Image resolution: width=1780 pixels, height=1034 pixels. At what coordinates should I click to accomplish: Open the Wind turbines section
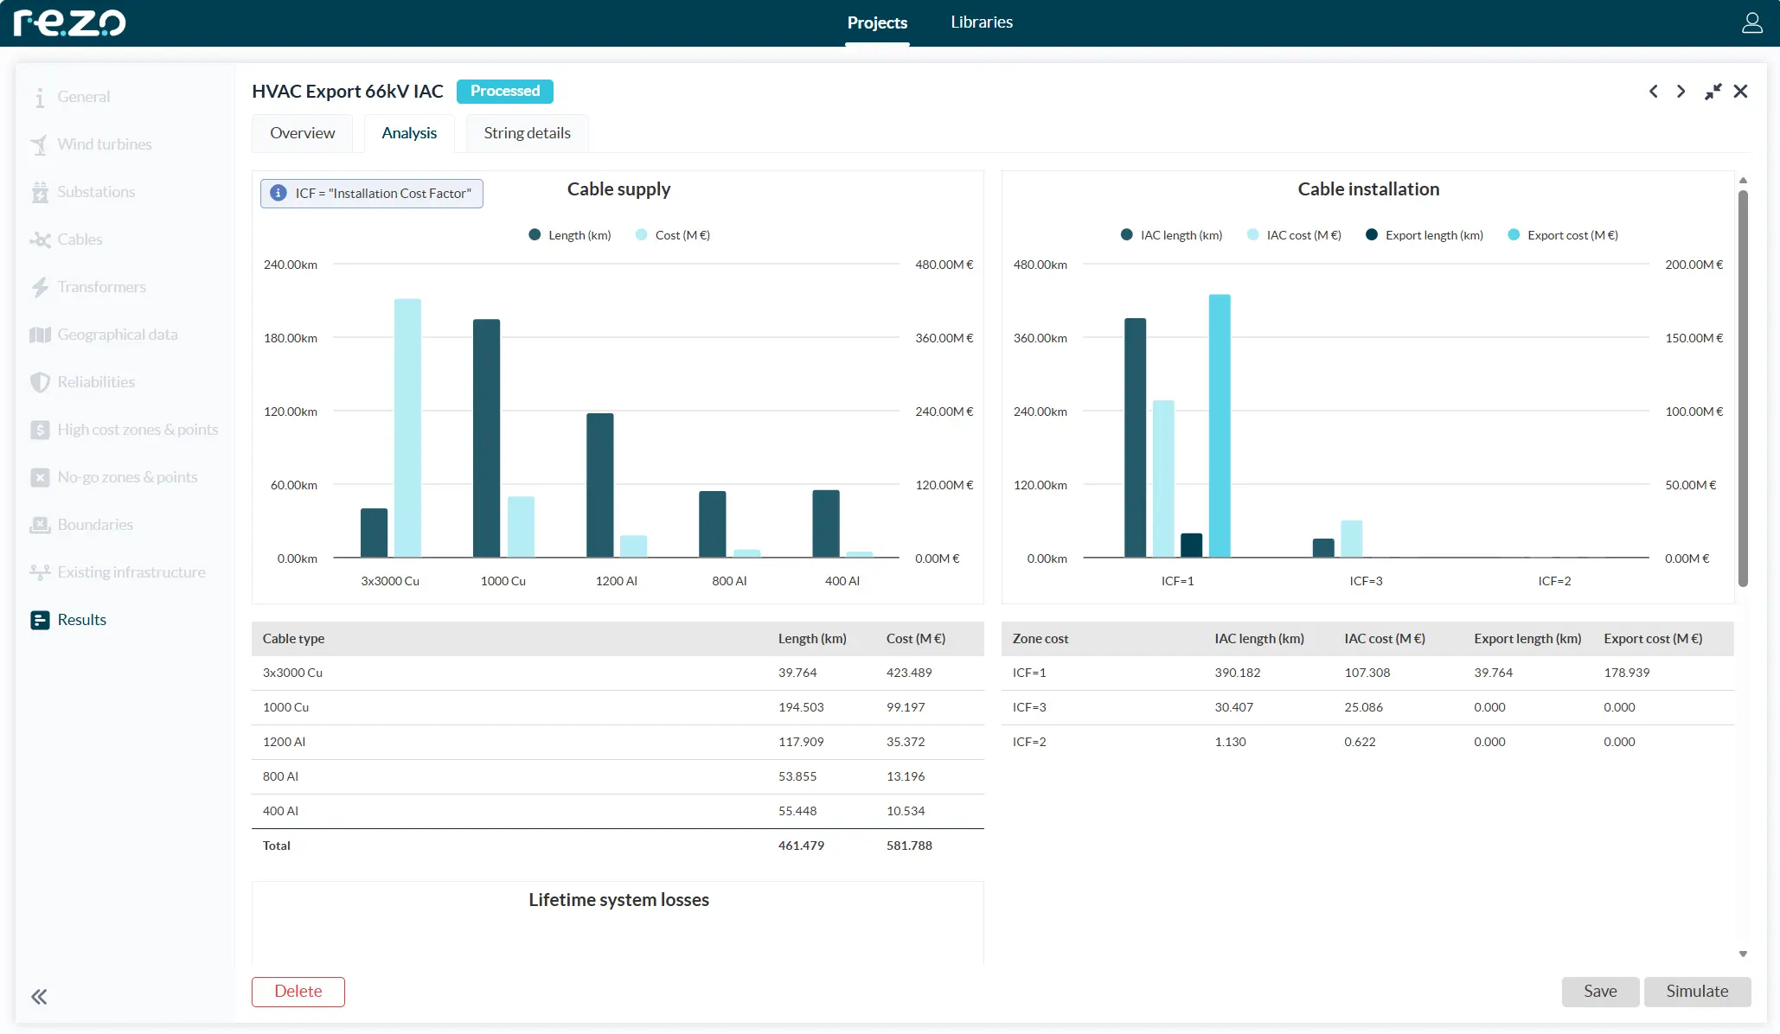pyautogui.click(x=104, y=144)
